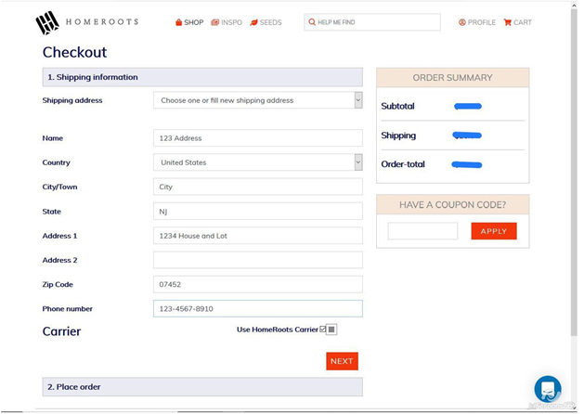Image resolution: width=584 pixels, height=414 pixels.
Task: Open the Shop bag icon
Action: [x=179, y=22]
